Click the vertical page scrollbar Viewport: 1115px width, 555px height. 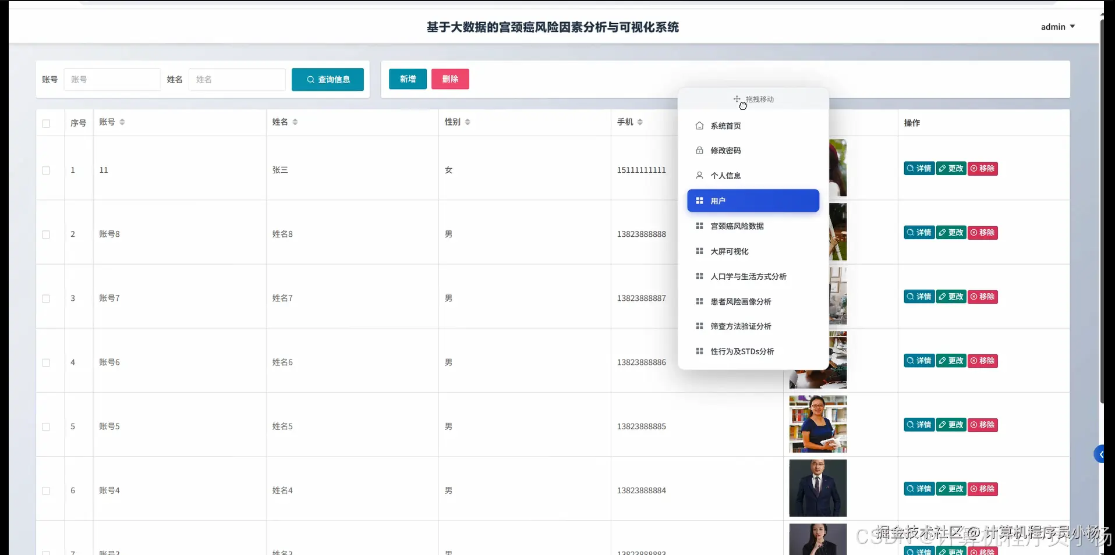click(1102, 212)
